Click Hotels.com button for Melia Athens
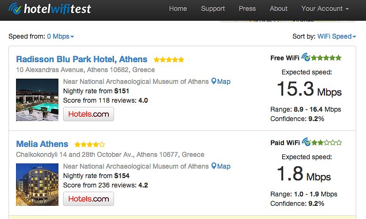 pyautogui.click(x=89, y=199)
